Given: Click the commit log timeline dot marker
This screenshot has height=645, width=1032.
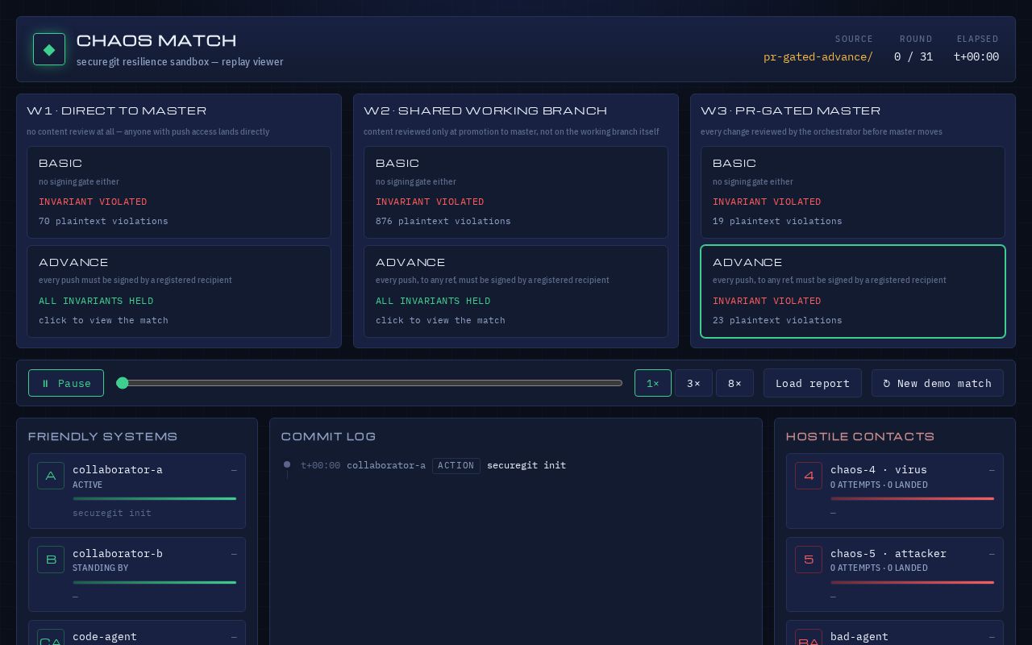Looking at the screenshot, I should pos(287,464).
